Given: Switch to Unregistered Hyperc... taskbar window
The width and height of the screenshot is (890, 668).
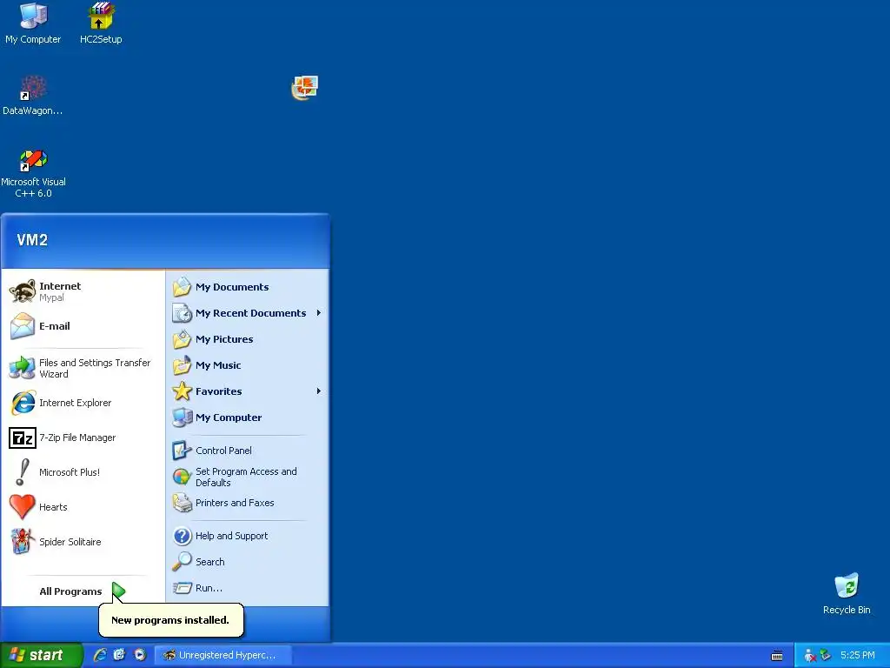Looking at the screenshot, I should (x=223, y=655).
